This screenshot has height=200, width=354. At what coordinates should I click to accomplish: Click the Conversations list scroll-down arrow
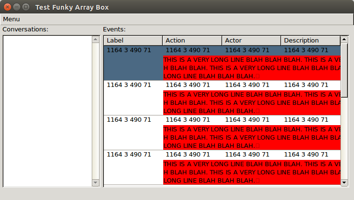pyautogui.click(x=96, y=182)
